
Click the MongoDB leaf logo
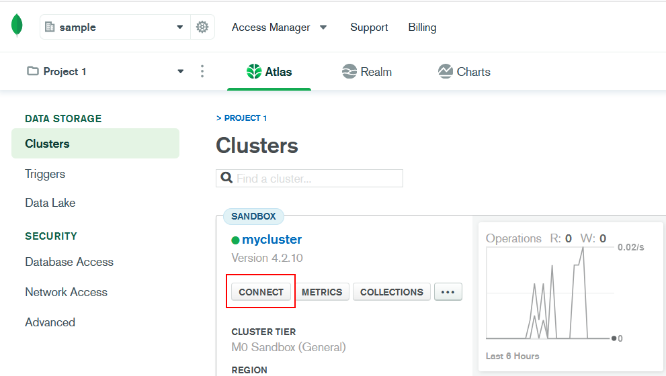coord(17,25)
